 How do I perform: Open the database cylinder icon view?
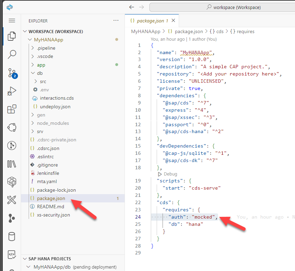click(12, 237)
